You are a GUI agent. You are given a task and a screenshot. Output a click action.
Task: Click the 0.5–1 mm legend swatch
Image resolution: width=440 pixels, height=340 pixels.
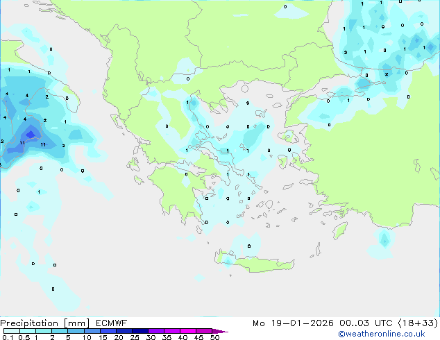click(28, 331)
